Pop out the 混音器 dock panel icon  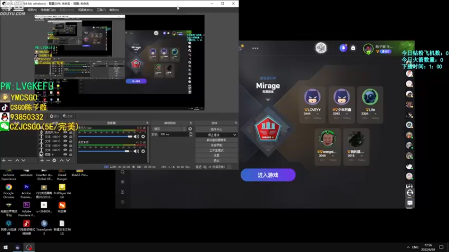coord(148,123)
